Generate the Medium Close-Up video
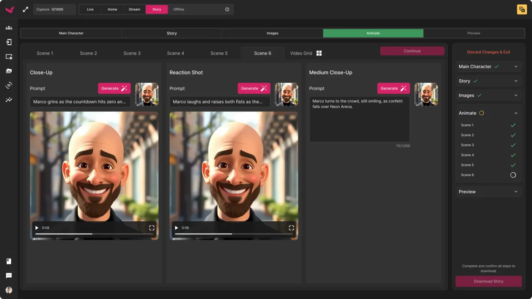This screenshot has width=532, height=299. pyautogui.click(x=394, y=88)
